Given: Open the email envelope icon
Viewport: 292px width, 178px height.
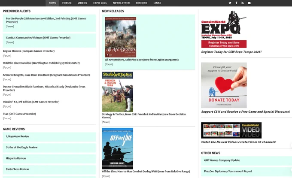Looking at the screenshot, I should 249,3.
